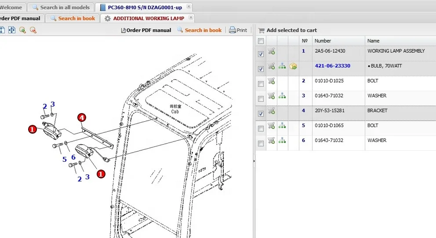Screen dimensions: 436x238
Task: Open structure tree icon for WASHER row 3
Action: click(x=282, y=96)
